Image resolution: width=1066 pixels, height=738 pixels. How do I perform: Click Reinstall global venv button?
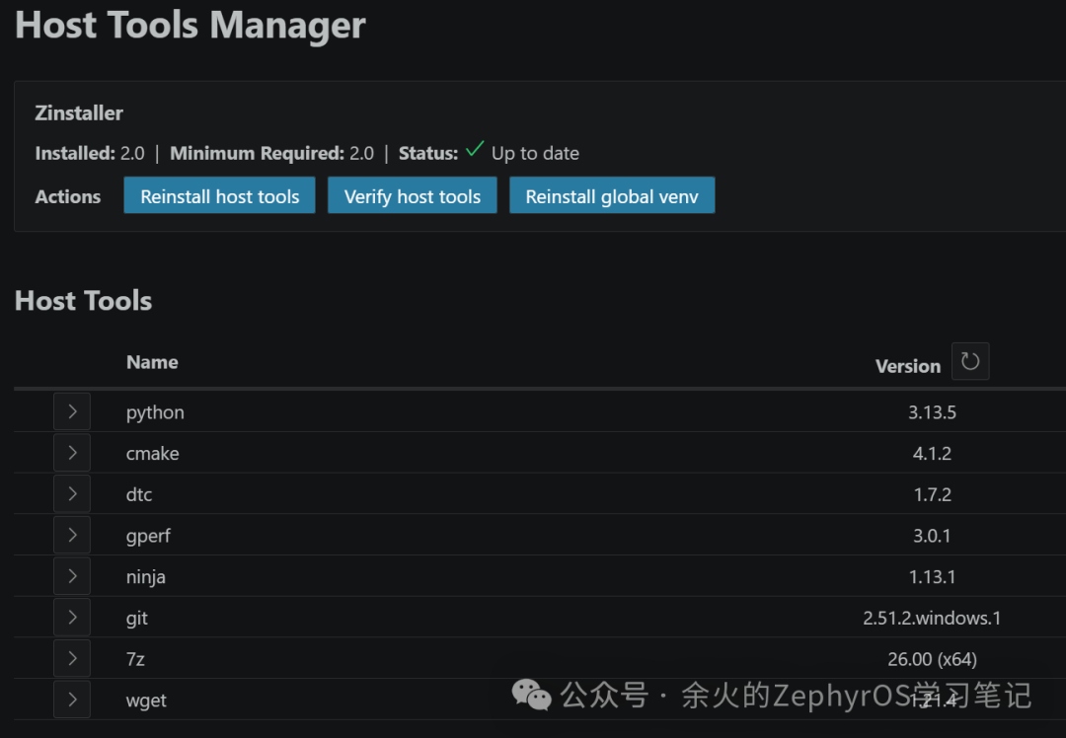pyautogui.click(x=612, y=195)
